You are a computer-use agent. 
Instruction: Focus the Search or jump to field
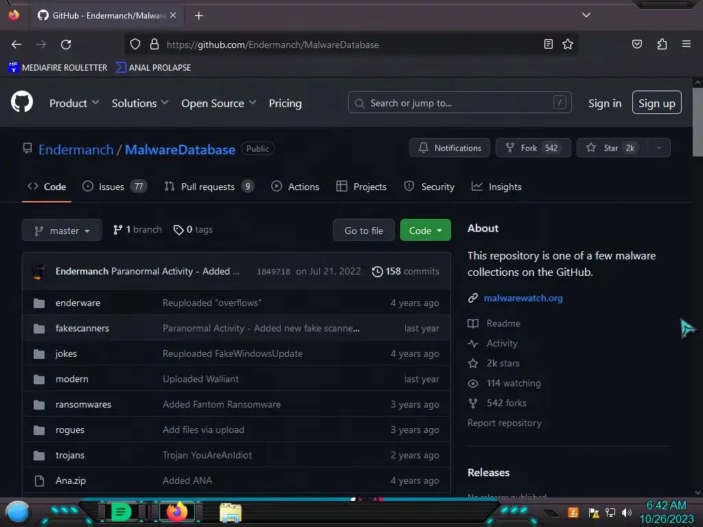459,103
